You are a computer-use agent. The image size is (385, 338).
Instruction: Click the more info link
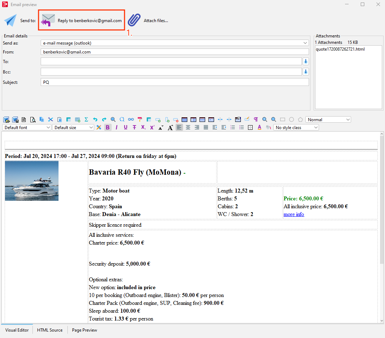[294, 214]
